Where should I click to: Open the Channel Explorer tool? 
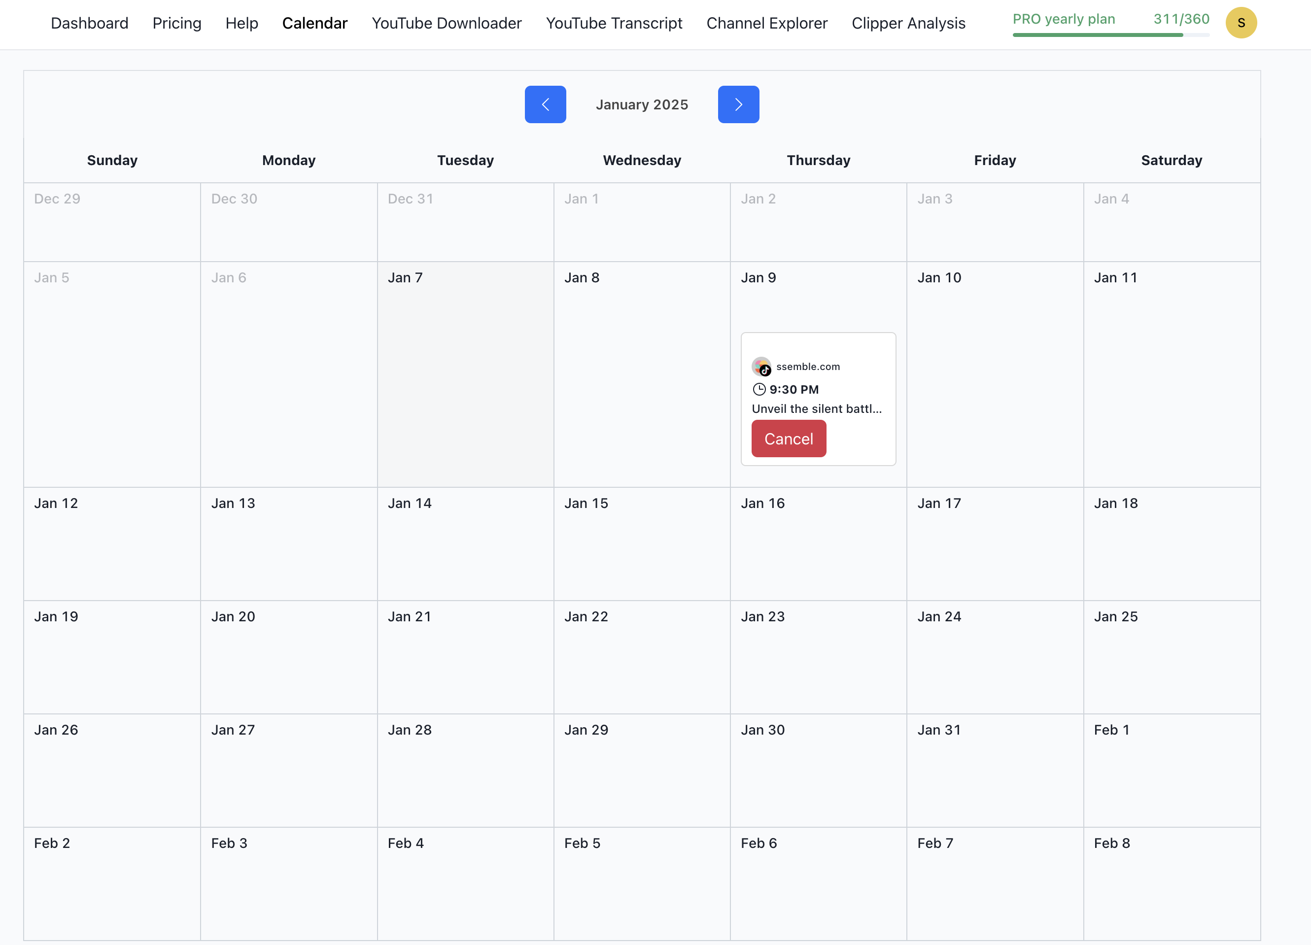click(766, 23)
